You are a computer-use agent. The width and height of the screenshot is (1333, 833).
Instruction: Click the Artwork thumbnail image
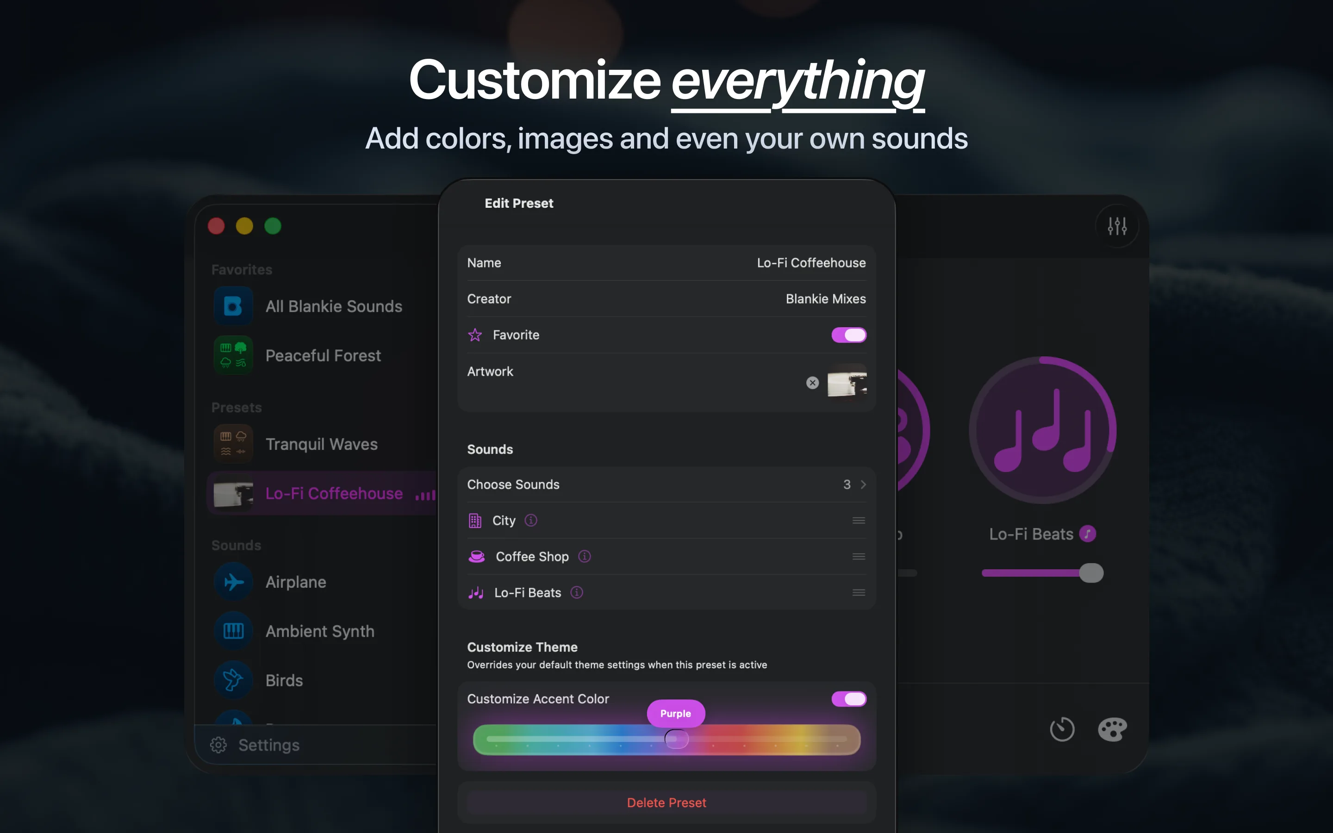tap(847, 383)
